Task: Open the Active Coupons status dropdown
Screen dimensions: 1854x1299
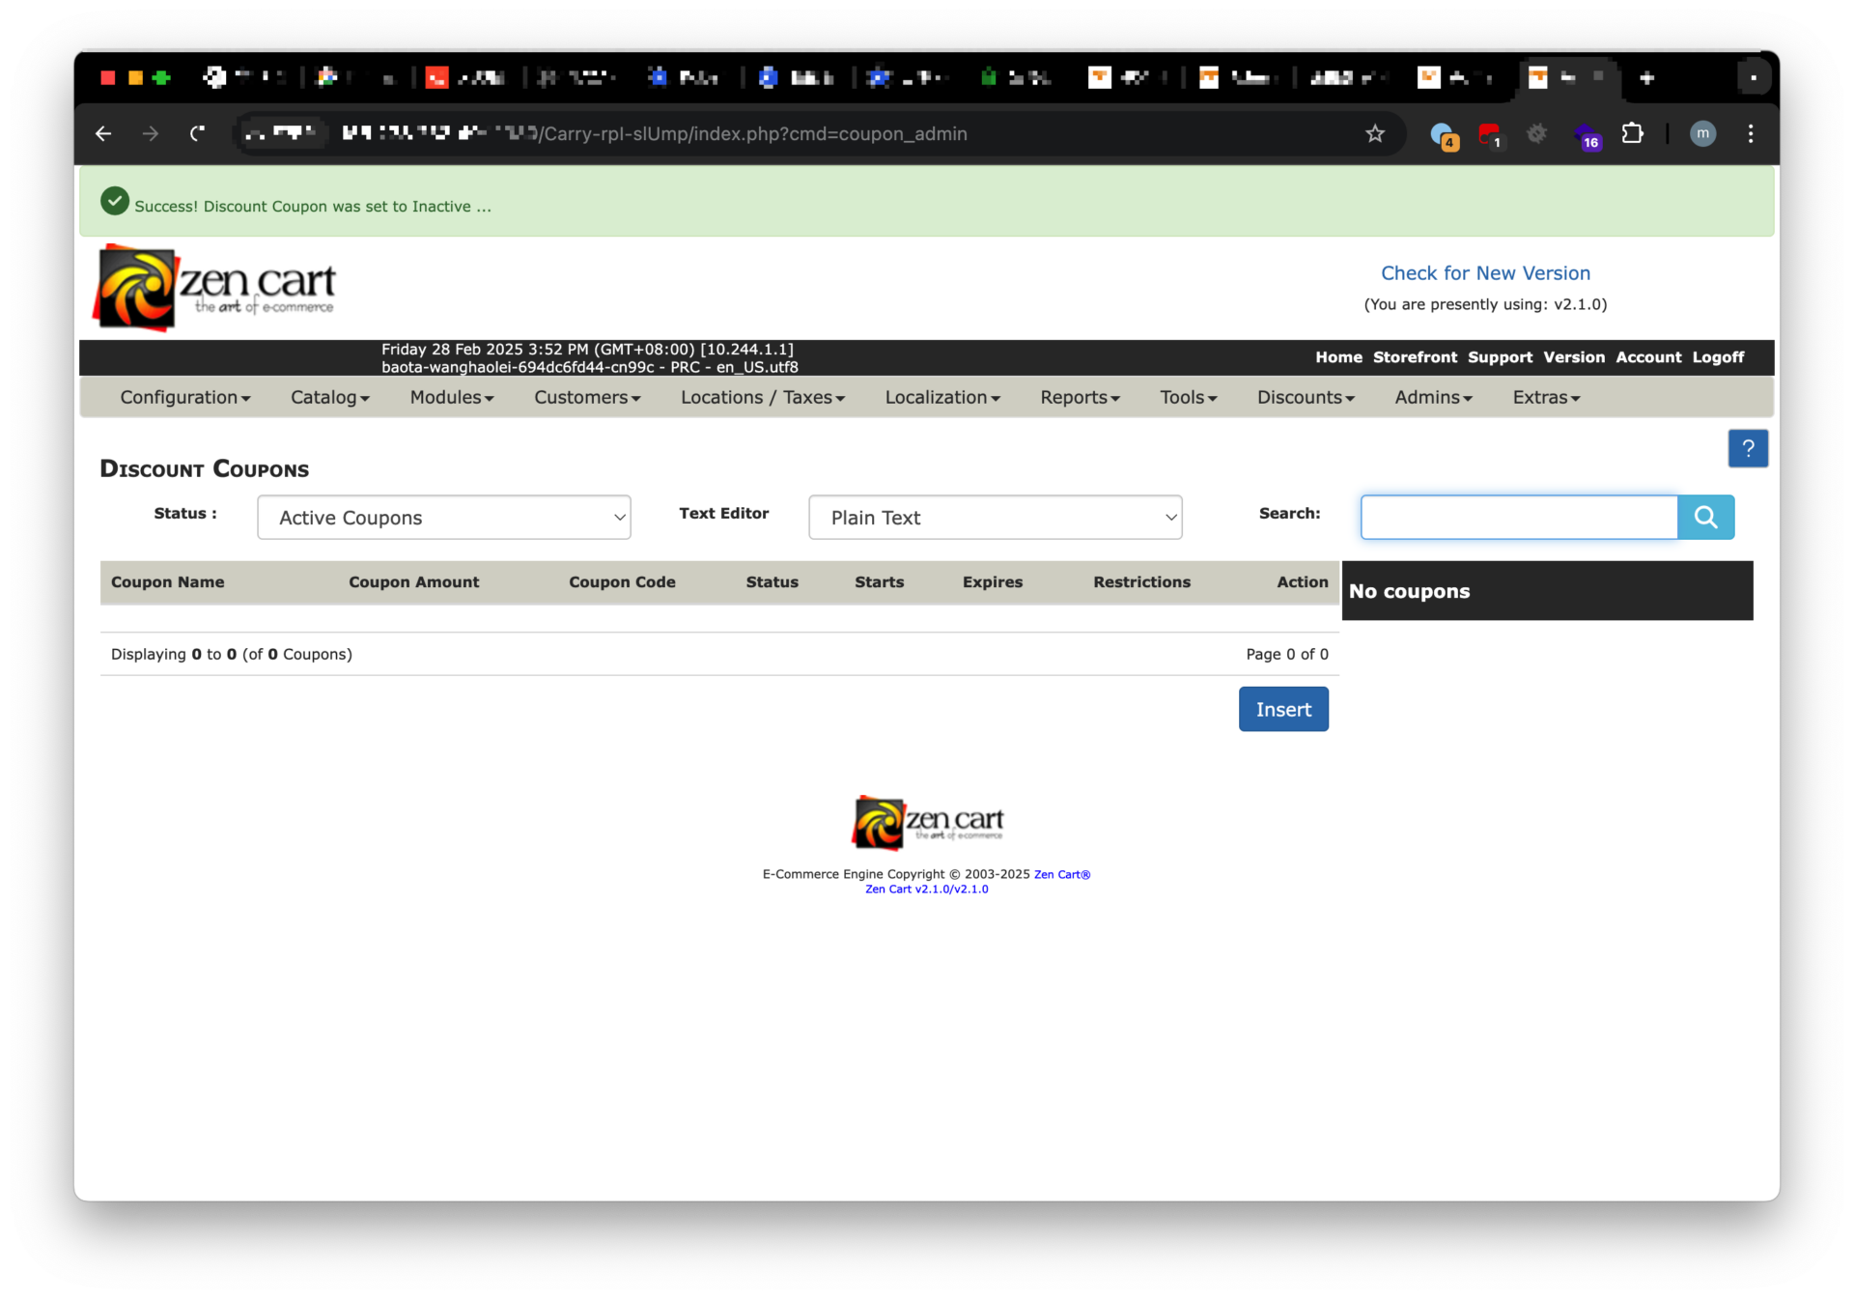Action: pyautogui.click(x=444, y=518)
